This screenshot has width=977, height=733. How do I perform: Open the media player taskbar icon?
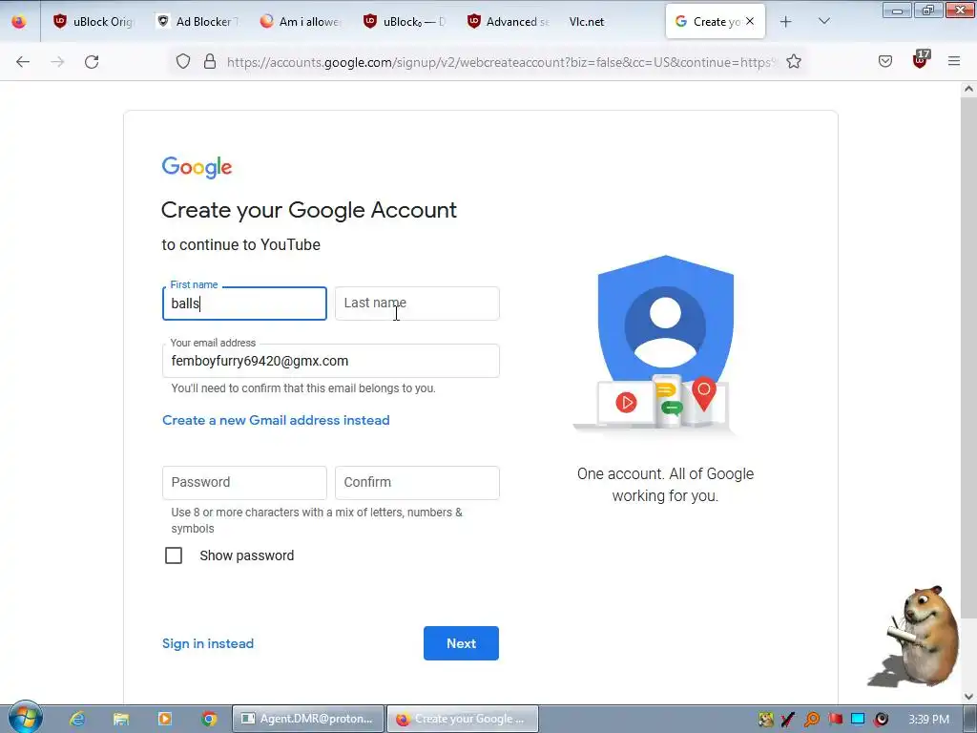coord(165,719)
